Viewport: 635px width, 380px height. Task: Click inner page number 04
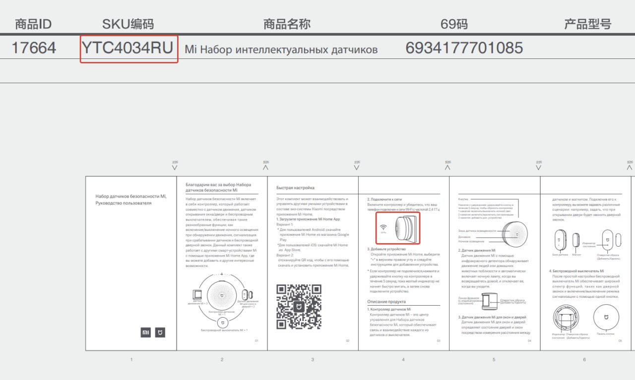point(529,340)
